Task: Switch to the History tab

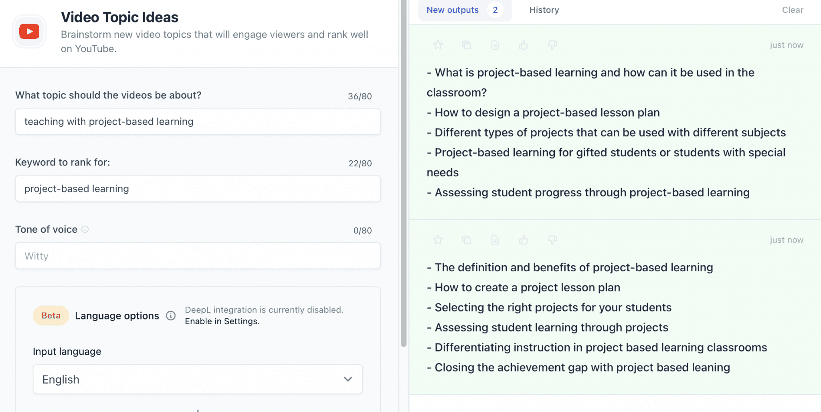Action: (x=544, y=10)
